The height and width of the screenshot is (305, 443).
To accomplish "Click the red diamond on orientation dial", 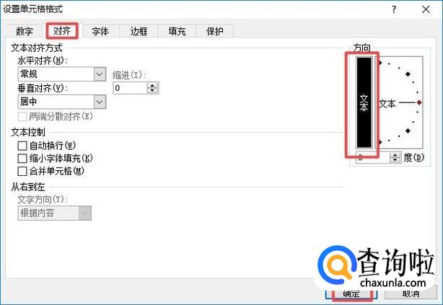I will pos(419,102).
